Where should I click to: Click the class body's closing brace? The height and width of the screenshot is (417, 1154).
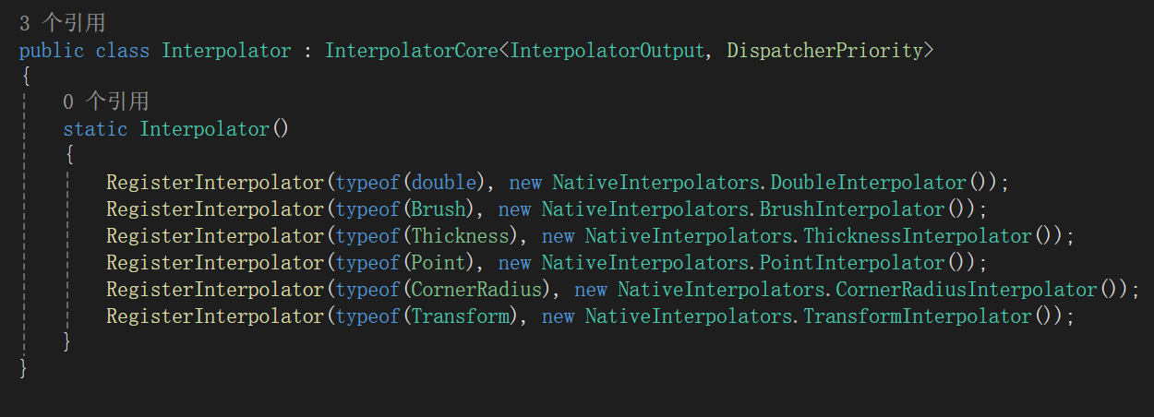[24, 369]
